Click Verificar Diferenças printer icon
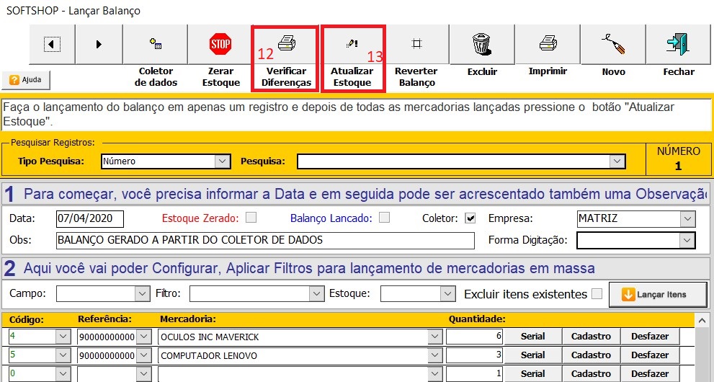 pos(285,44)
